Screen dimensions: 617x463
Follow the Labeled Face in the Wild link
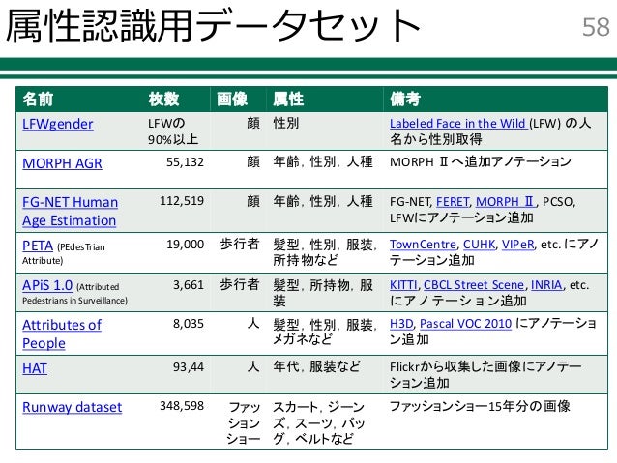tap(458, 124)
